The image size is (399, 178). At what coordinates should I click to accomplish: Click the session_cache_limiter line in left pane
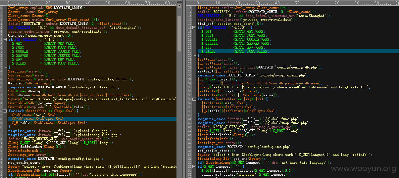pos(58,31)
